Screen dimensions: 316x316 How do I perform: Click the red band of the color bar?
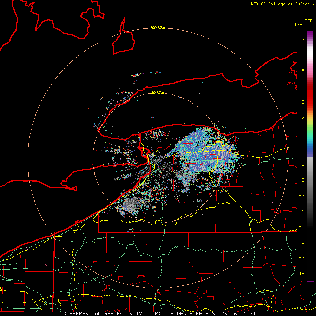tap(310, 95)
